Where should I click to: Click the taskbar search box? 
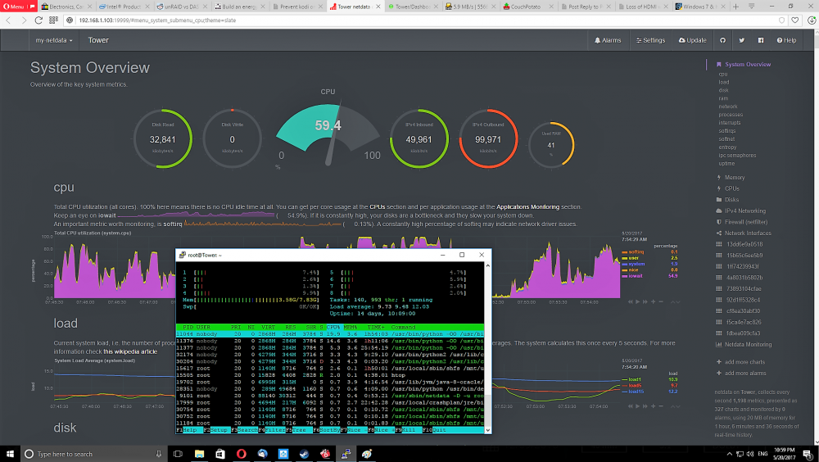coord(93,454)
